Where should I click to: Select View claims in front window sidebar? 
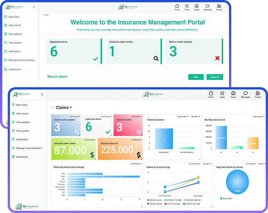pos(20,114)
